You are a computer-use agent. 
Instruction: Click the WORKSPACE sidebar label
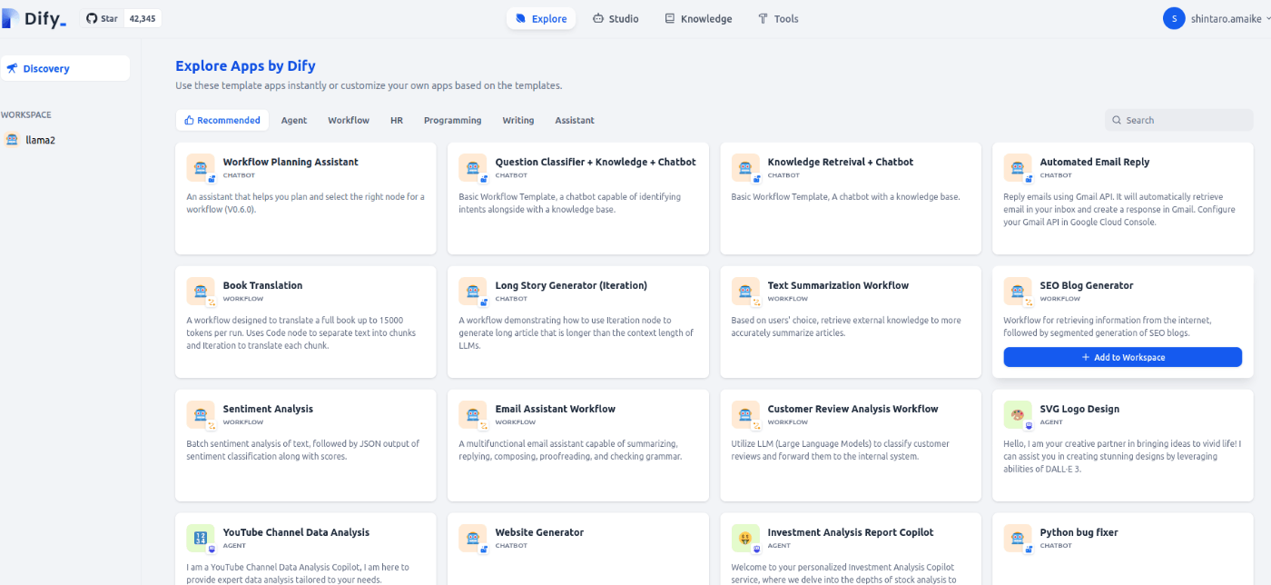click(x=25, y=114)
